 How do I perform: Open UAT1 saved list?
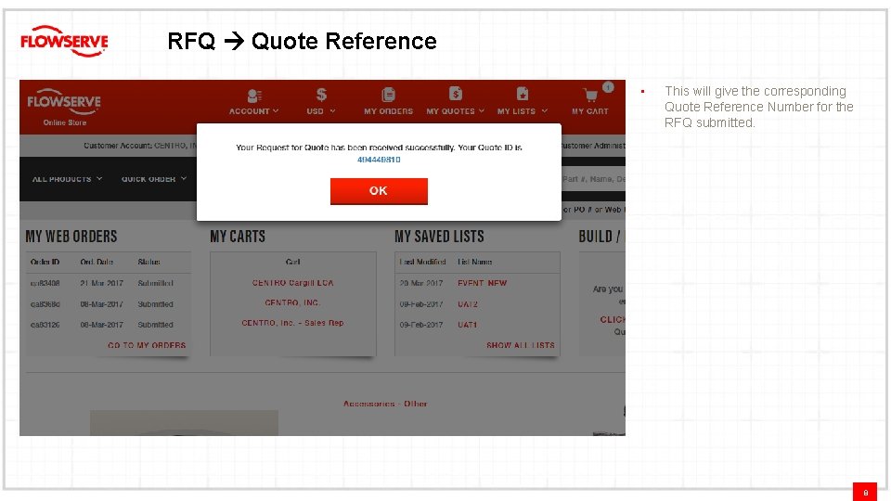pyautogui.click(x=468, y=325)
